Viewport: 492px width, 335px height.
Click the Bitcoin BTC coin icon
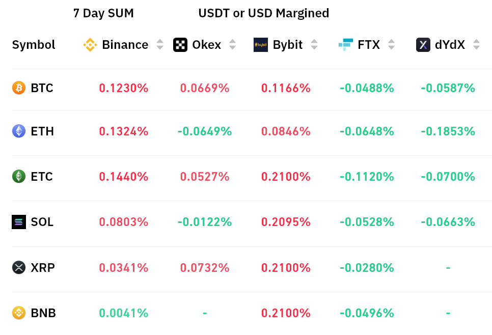tap(19, 88)
